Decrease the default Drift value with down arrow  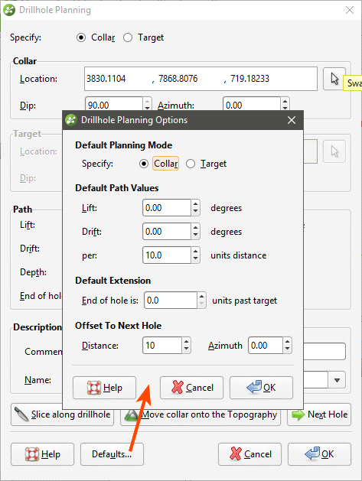[195, 236]
